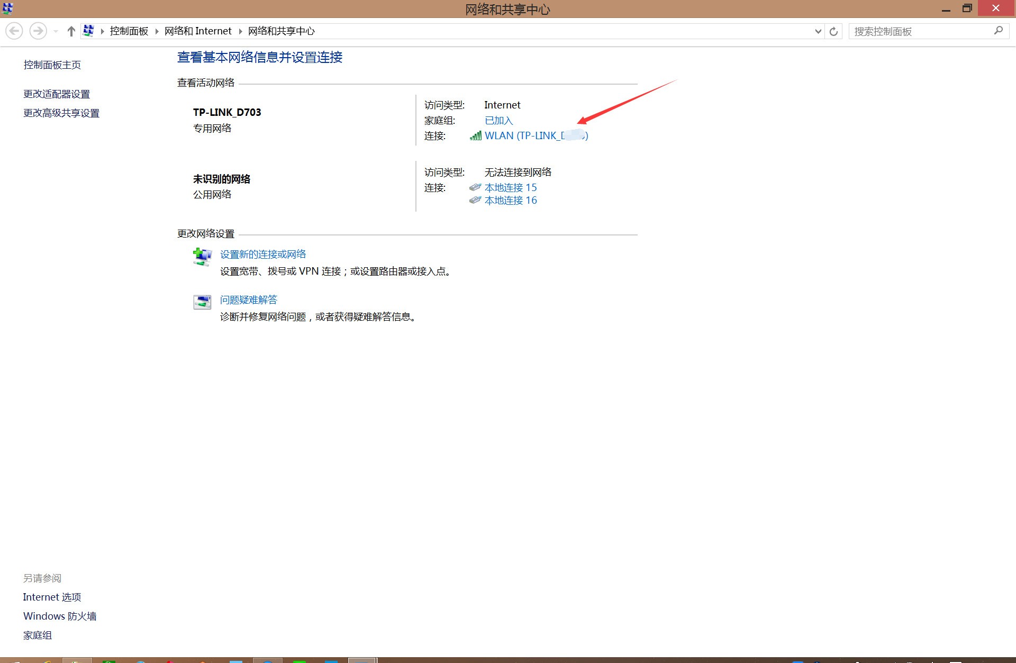
Task: Click the Control Panel icon in address bar
Action: click(x=88, y=31)
